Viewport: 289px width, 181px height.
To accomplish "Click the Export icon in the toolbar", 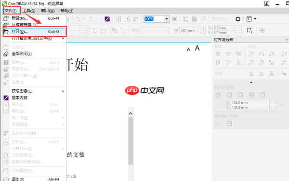I will (127, 19).
